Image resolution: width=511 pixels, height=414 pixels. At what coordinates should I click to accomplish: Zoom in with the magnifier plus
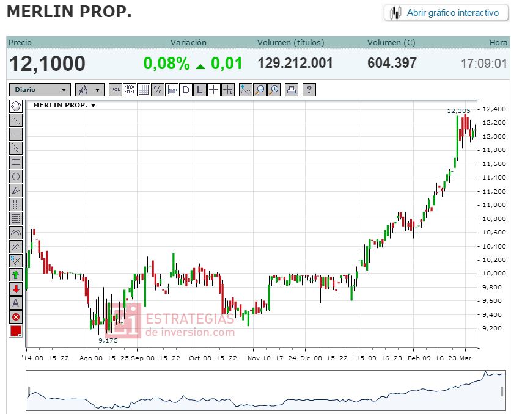[x=274, y=90]
